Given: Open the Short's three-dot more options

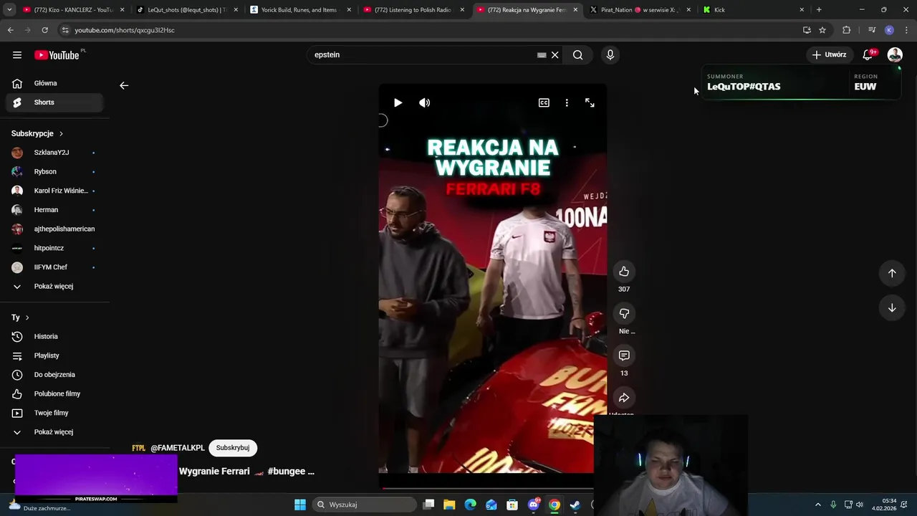Looking at the screenshot, I should point(567,102).
